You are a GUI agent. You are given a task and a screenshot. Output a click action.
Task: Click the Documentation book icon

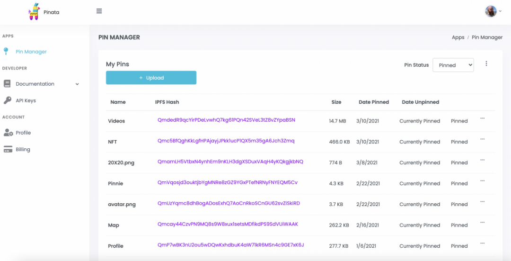[7, 84]
